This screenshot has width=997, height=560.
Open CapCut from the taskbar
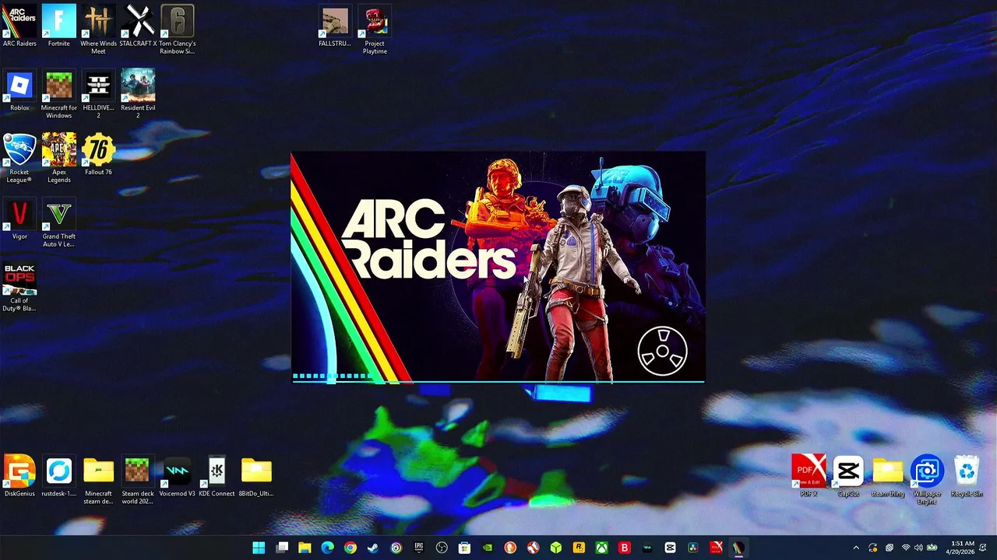click(x=670, y=548)
